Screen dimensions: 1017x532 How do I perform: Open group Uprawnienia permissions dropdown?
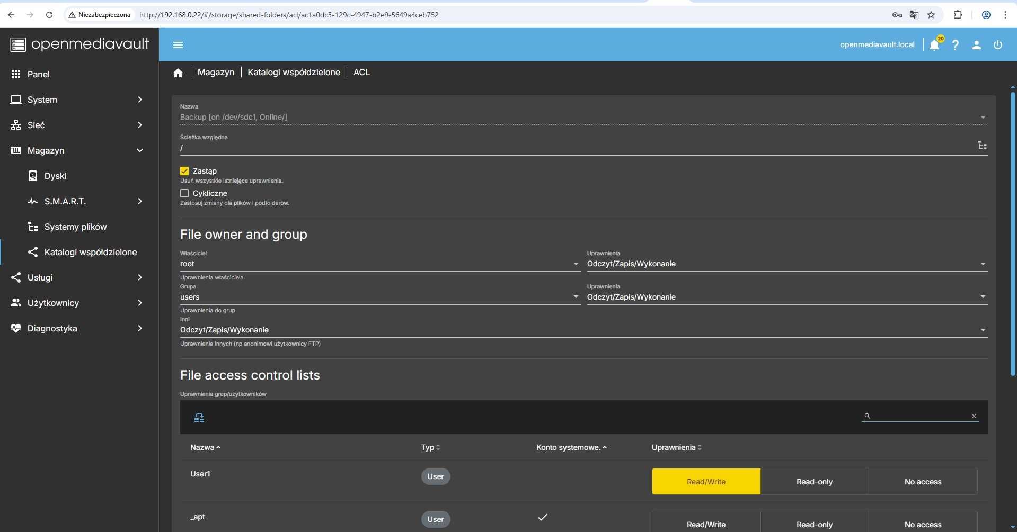pos(787,297)
